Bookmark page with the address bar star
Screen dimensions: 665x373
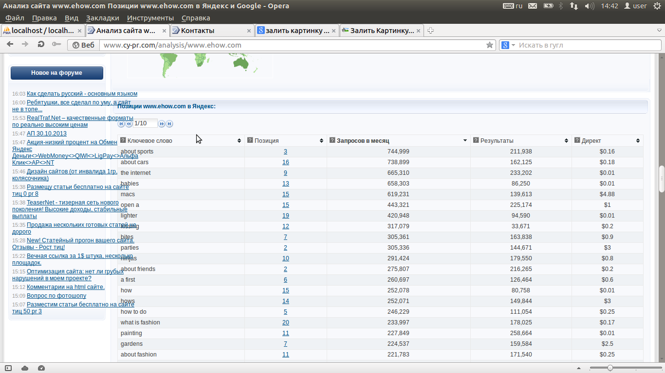click(489, 45)
